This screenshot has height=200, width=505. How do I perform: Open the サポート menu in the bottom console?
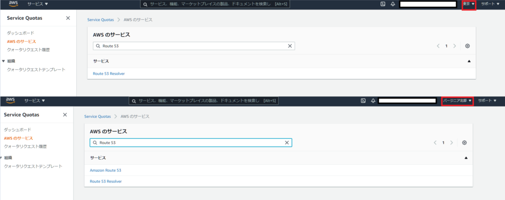(x=488, y=101)
